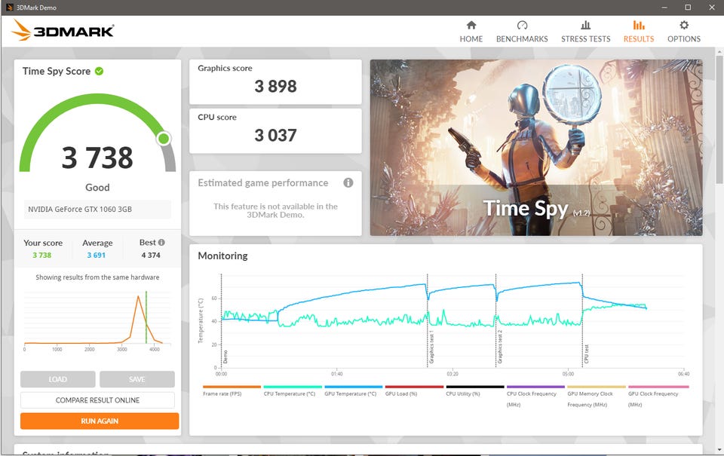Click the Demo marker in graph
Image resolution: width=724 pixels, height=456 pixels.
225,357
